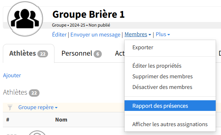
Task: Select Afficher les autres assignations
Action: [170, 124]
